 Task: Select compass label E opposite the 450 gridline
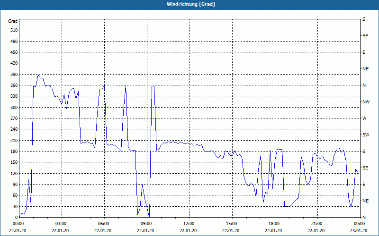(364, 52)
